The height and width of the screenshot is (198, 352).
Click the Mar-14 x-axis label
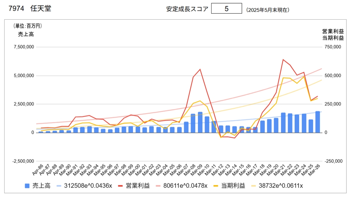pyautogui.click(x=231, y=170)
